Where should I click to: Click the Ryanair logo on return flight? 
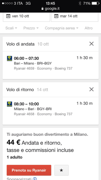click(x=10, y=104)
